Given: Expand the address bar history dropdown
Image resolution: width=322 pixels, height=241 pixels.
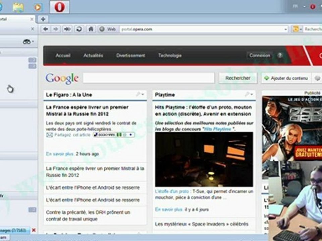Looking at the screenshot, I should [x=286, y=29].
